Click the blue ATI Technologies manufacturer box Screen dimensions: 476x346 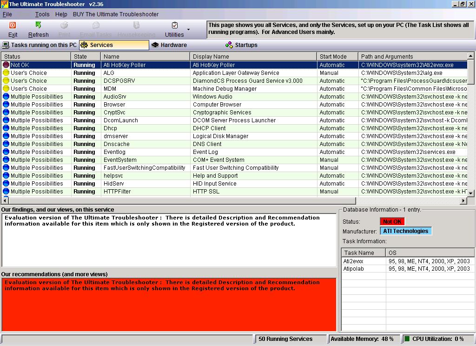pyautogui.click(x=405, y=231)
